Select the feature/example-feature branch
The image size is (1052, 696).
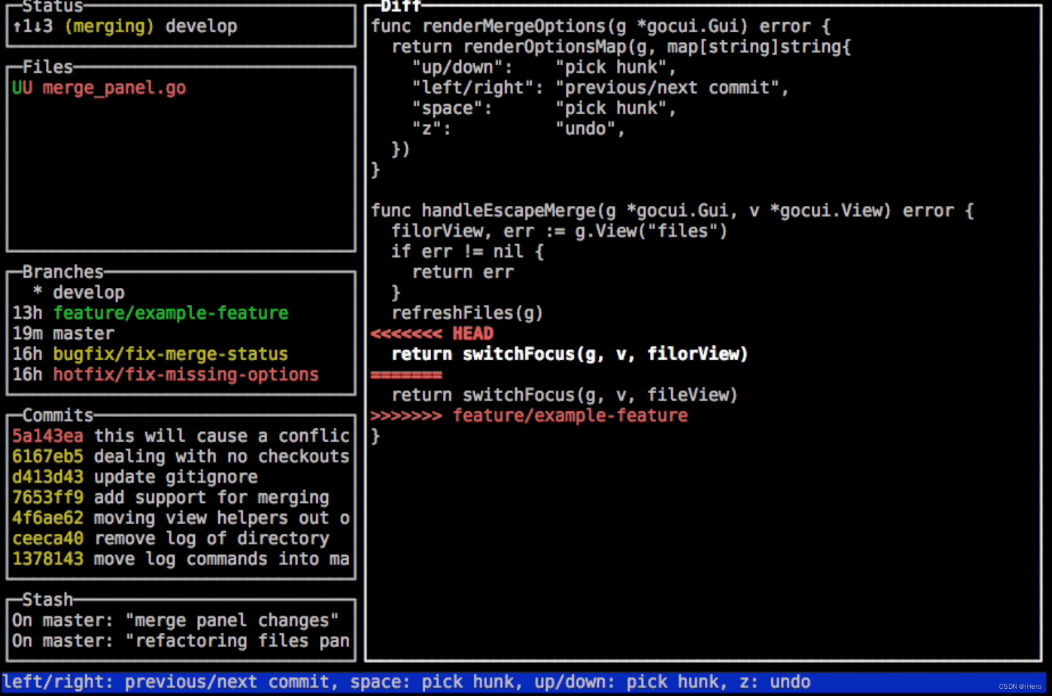tap(171, 312)
